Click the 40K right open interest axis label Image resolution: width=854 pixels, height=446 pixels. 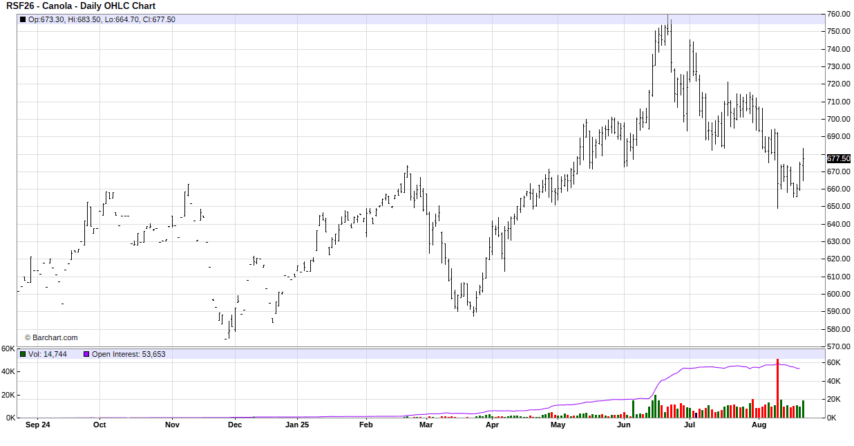pos(833,381)
